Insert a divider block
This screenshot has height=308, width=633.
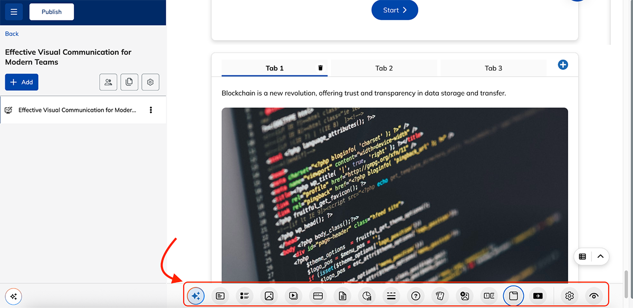[x=391, y=296]
